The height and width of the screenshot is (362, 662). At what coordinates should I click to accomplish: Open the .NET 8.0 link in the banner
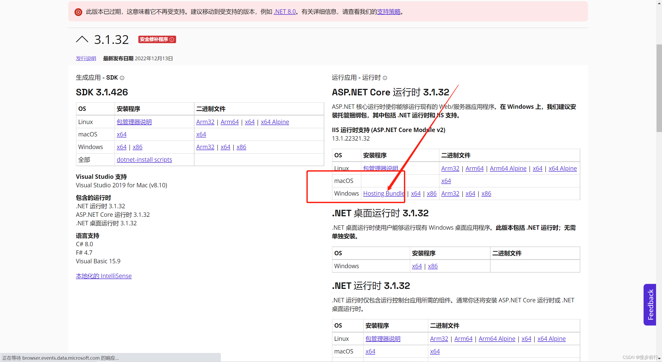284,12
